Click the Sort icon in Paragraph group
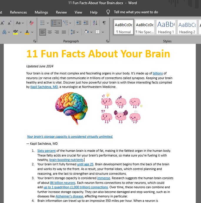Screen dimensions: 201x203 click(x=95, y=23)
